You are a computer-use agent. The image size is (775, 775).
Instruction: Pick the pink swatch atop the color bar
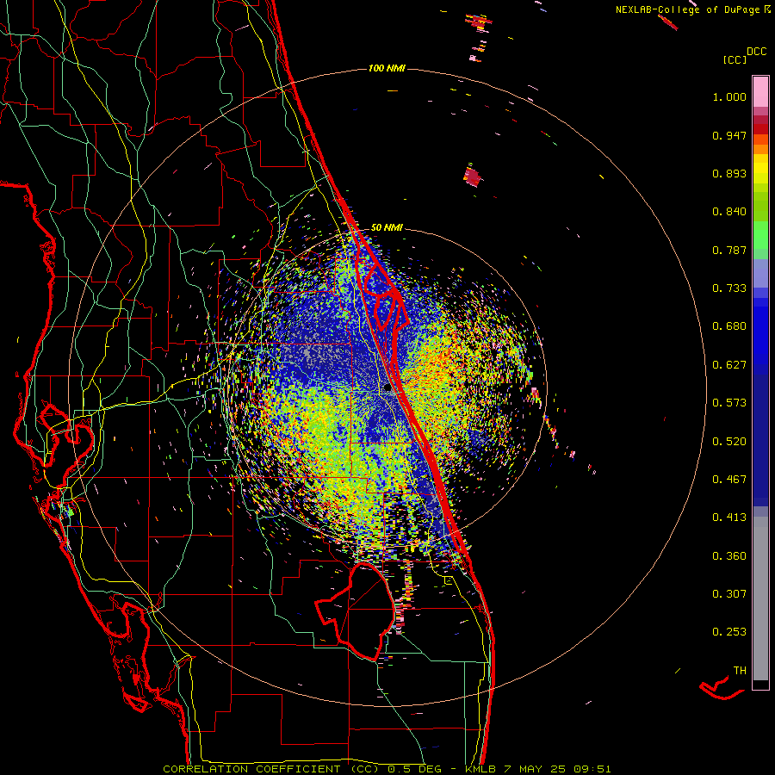(x=760, y=92)
